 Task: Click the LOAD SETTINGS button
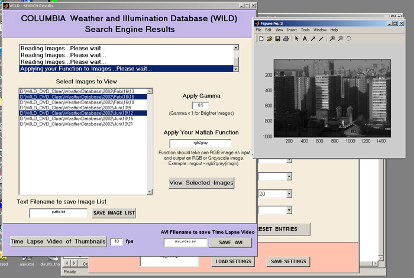(x=235, y=261)
